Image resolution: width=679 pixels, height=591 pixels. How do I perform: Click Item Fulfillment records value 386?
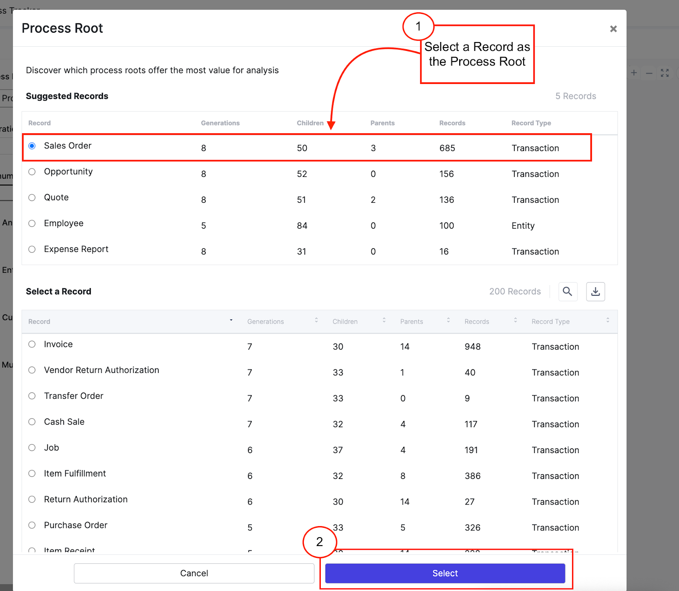472,476
